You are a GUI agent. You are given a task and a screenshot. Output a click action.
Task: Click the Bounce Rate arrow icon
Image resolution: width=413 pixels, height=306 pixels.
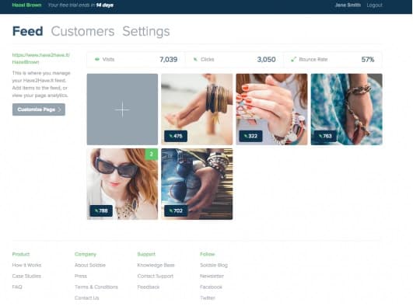pyautogui.click(x=293, y=60)
